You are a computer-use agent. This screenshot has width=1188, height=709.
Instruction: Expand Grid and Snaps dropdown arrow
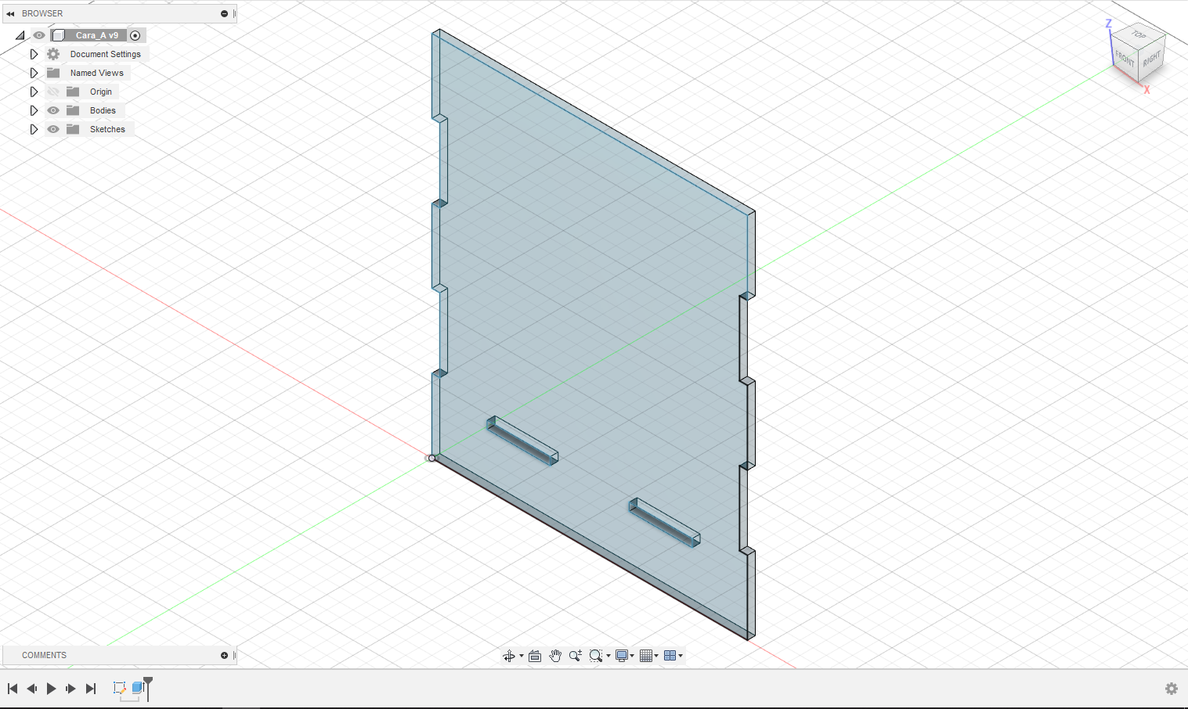point(656,656)
